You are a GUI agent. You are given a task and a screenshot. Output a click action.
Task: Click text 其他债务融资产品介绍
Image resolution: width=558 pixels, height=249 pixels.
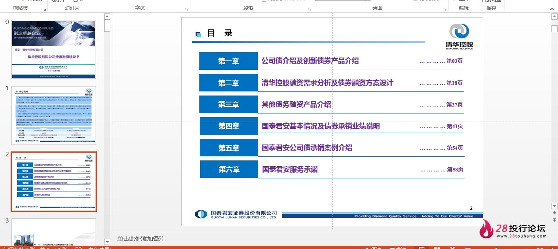(296, 104)
